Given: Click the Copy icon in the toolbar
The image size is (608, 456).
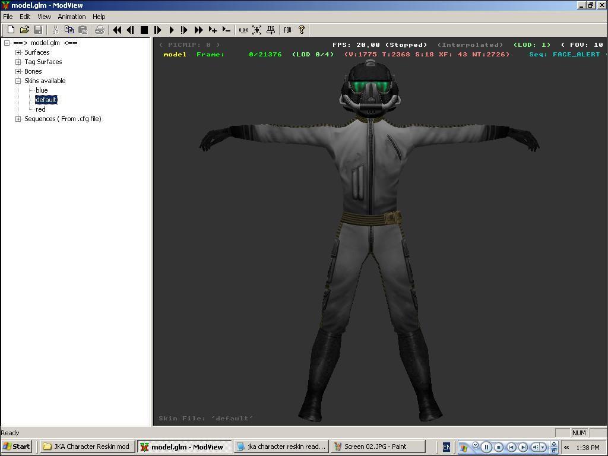Looking at the screenshot, I should point(69,30).
